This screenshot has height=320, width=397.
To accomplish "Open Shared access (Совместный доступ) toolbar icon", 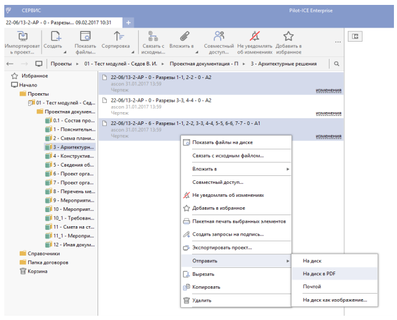I will click(219, 36).
